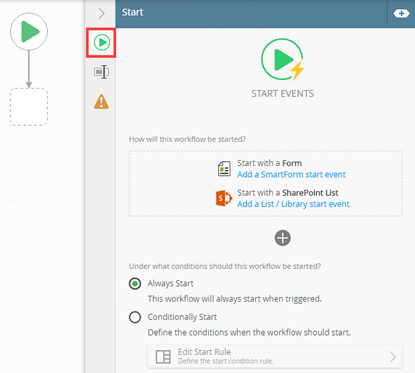Click the connector arrow below Start node
Screen dimensions: 415x373
[x=29, y=69]
